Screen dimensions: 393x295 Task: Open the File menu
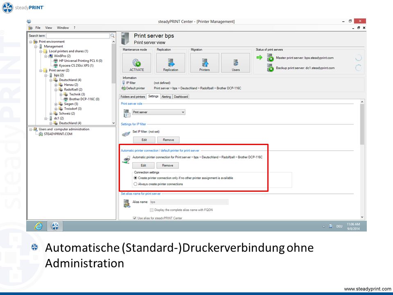coord(38,27)
